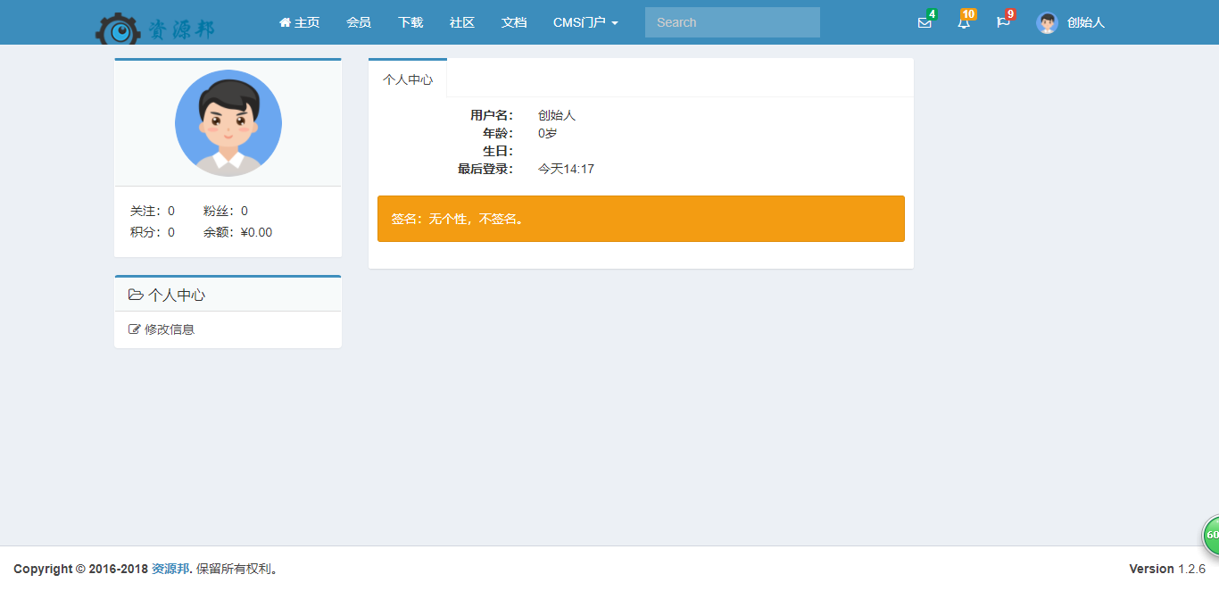Click the 修改信息 link

162,329
